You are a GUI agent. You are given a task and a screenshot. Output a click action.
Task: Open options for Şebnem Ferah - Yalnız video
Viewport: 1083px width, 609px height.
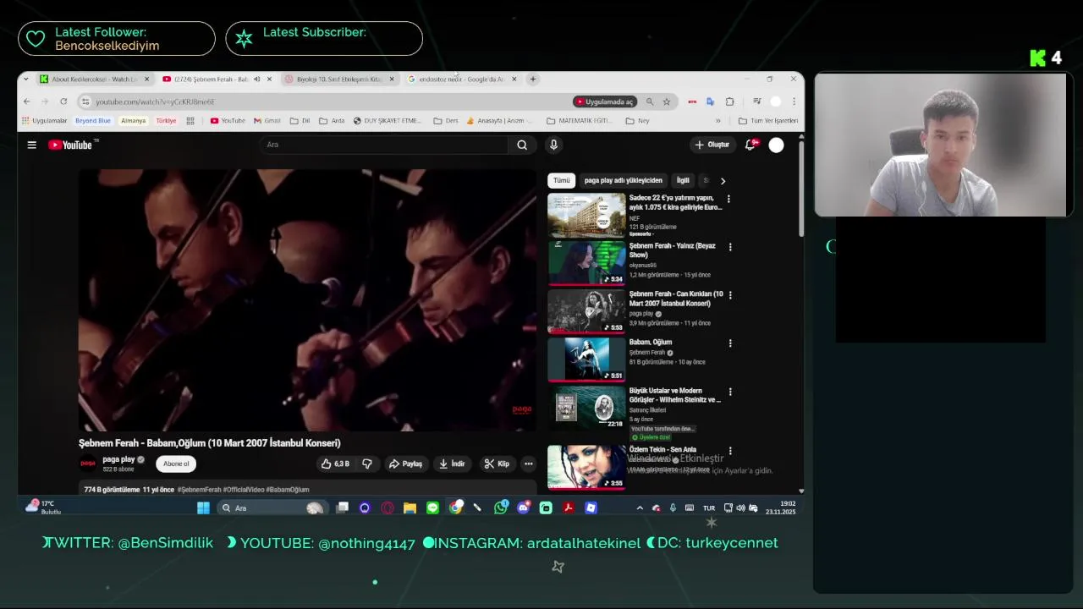pyautogui.click(x=730, y=247)
